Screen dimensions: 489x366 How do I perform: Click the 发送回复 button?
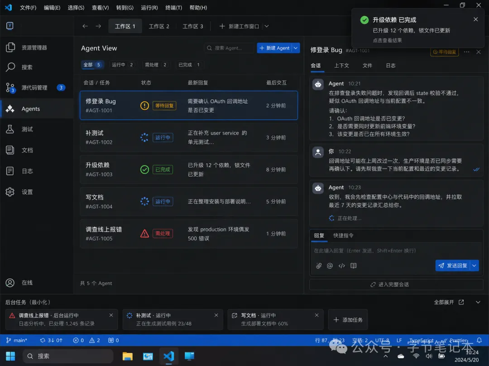coord(453,266)
